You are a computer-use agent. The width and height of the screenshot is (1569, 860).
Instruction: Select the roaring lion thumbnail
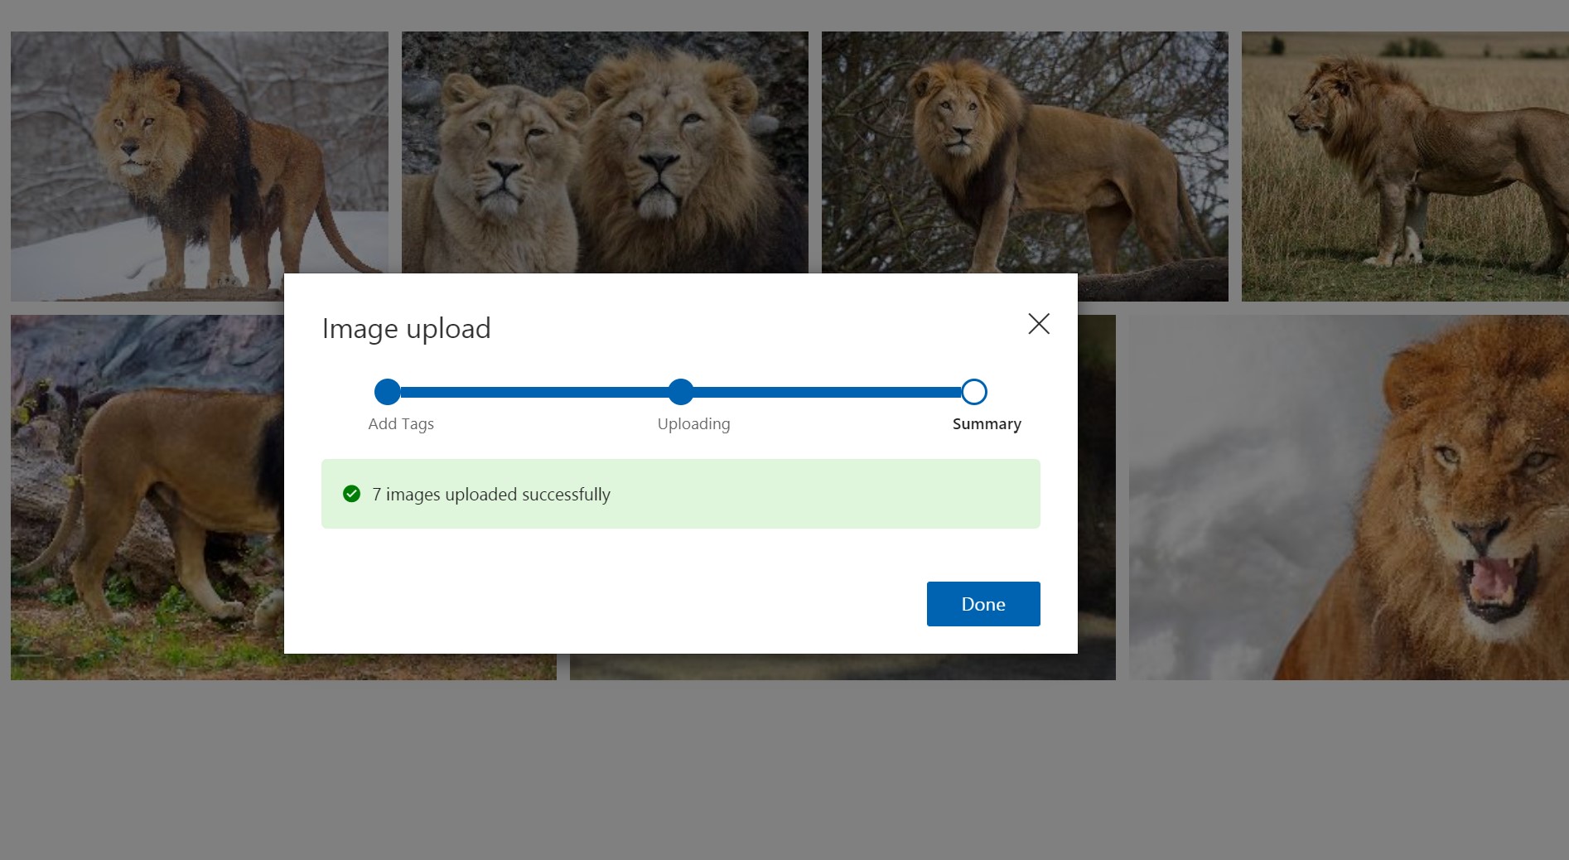[x=1349, y=497]
